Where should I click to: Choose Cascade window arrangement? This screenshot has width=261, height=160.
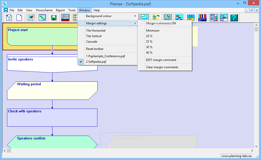click(x=107, y=42)
